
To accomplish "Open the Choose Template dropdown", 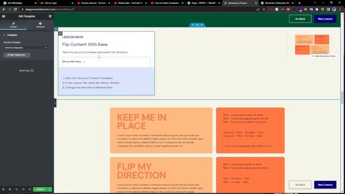I will coord(26,48).
